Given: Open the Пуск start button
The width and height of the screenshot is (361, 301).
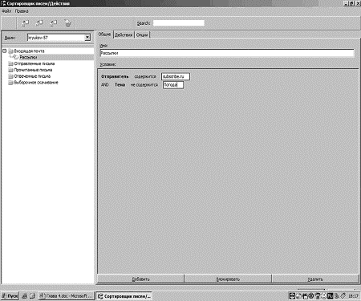Looking at the screenshot, I should [x=10, y=296].
